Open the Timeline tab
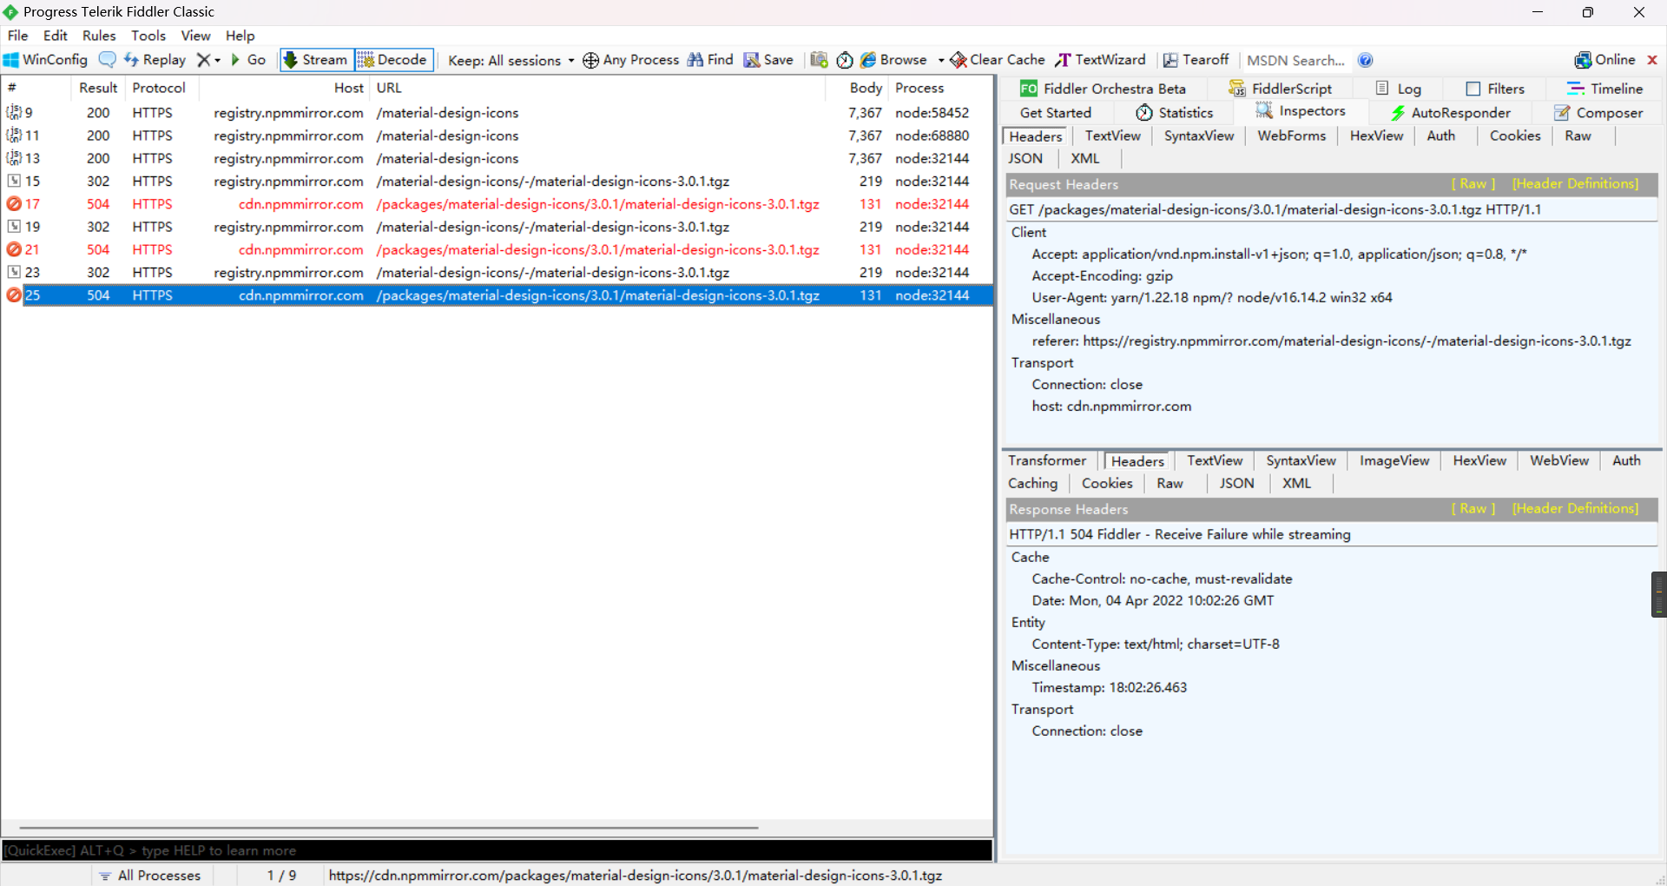This screenshot has height=886, width=1667. tap(1604, 89)
